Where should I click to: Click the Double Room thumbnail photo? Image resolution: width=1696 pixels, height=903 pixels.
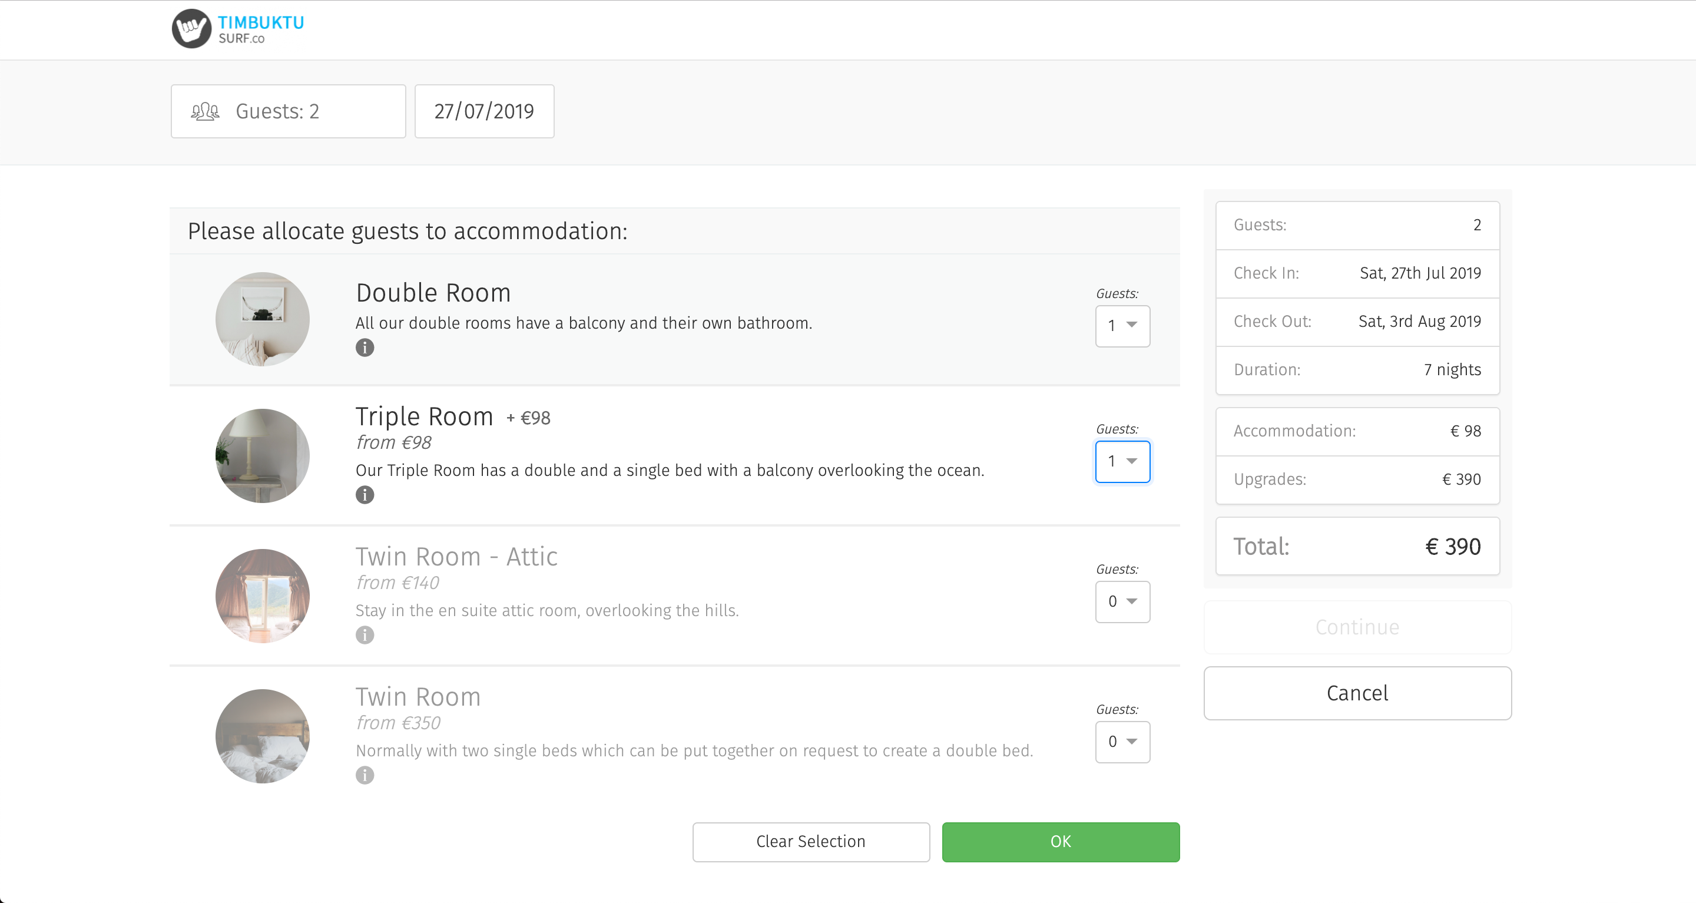pyautogui.click(x=262, y=319)
